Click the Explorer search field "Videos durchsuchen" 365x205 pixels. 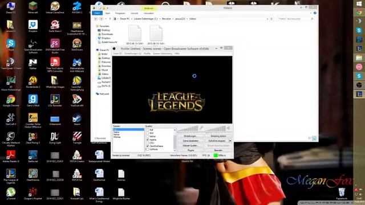pyautogui.click(x=295, y=19)
